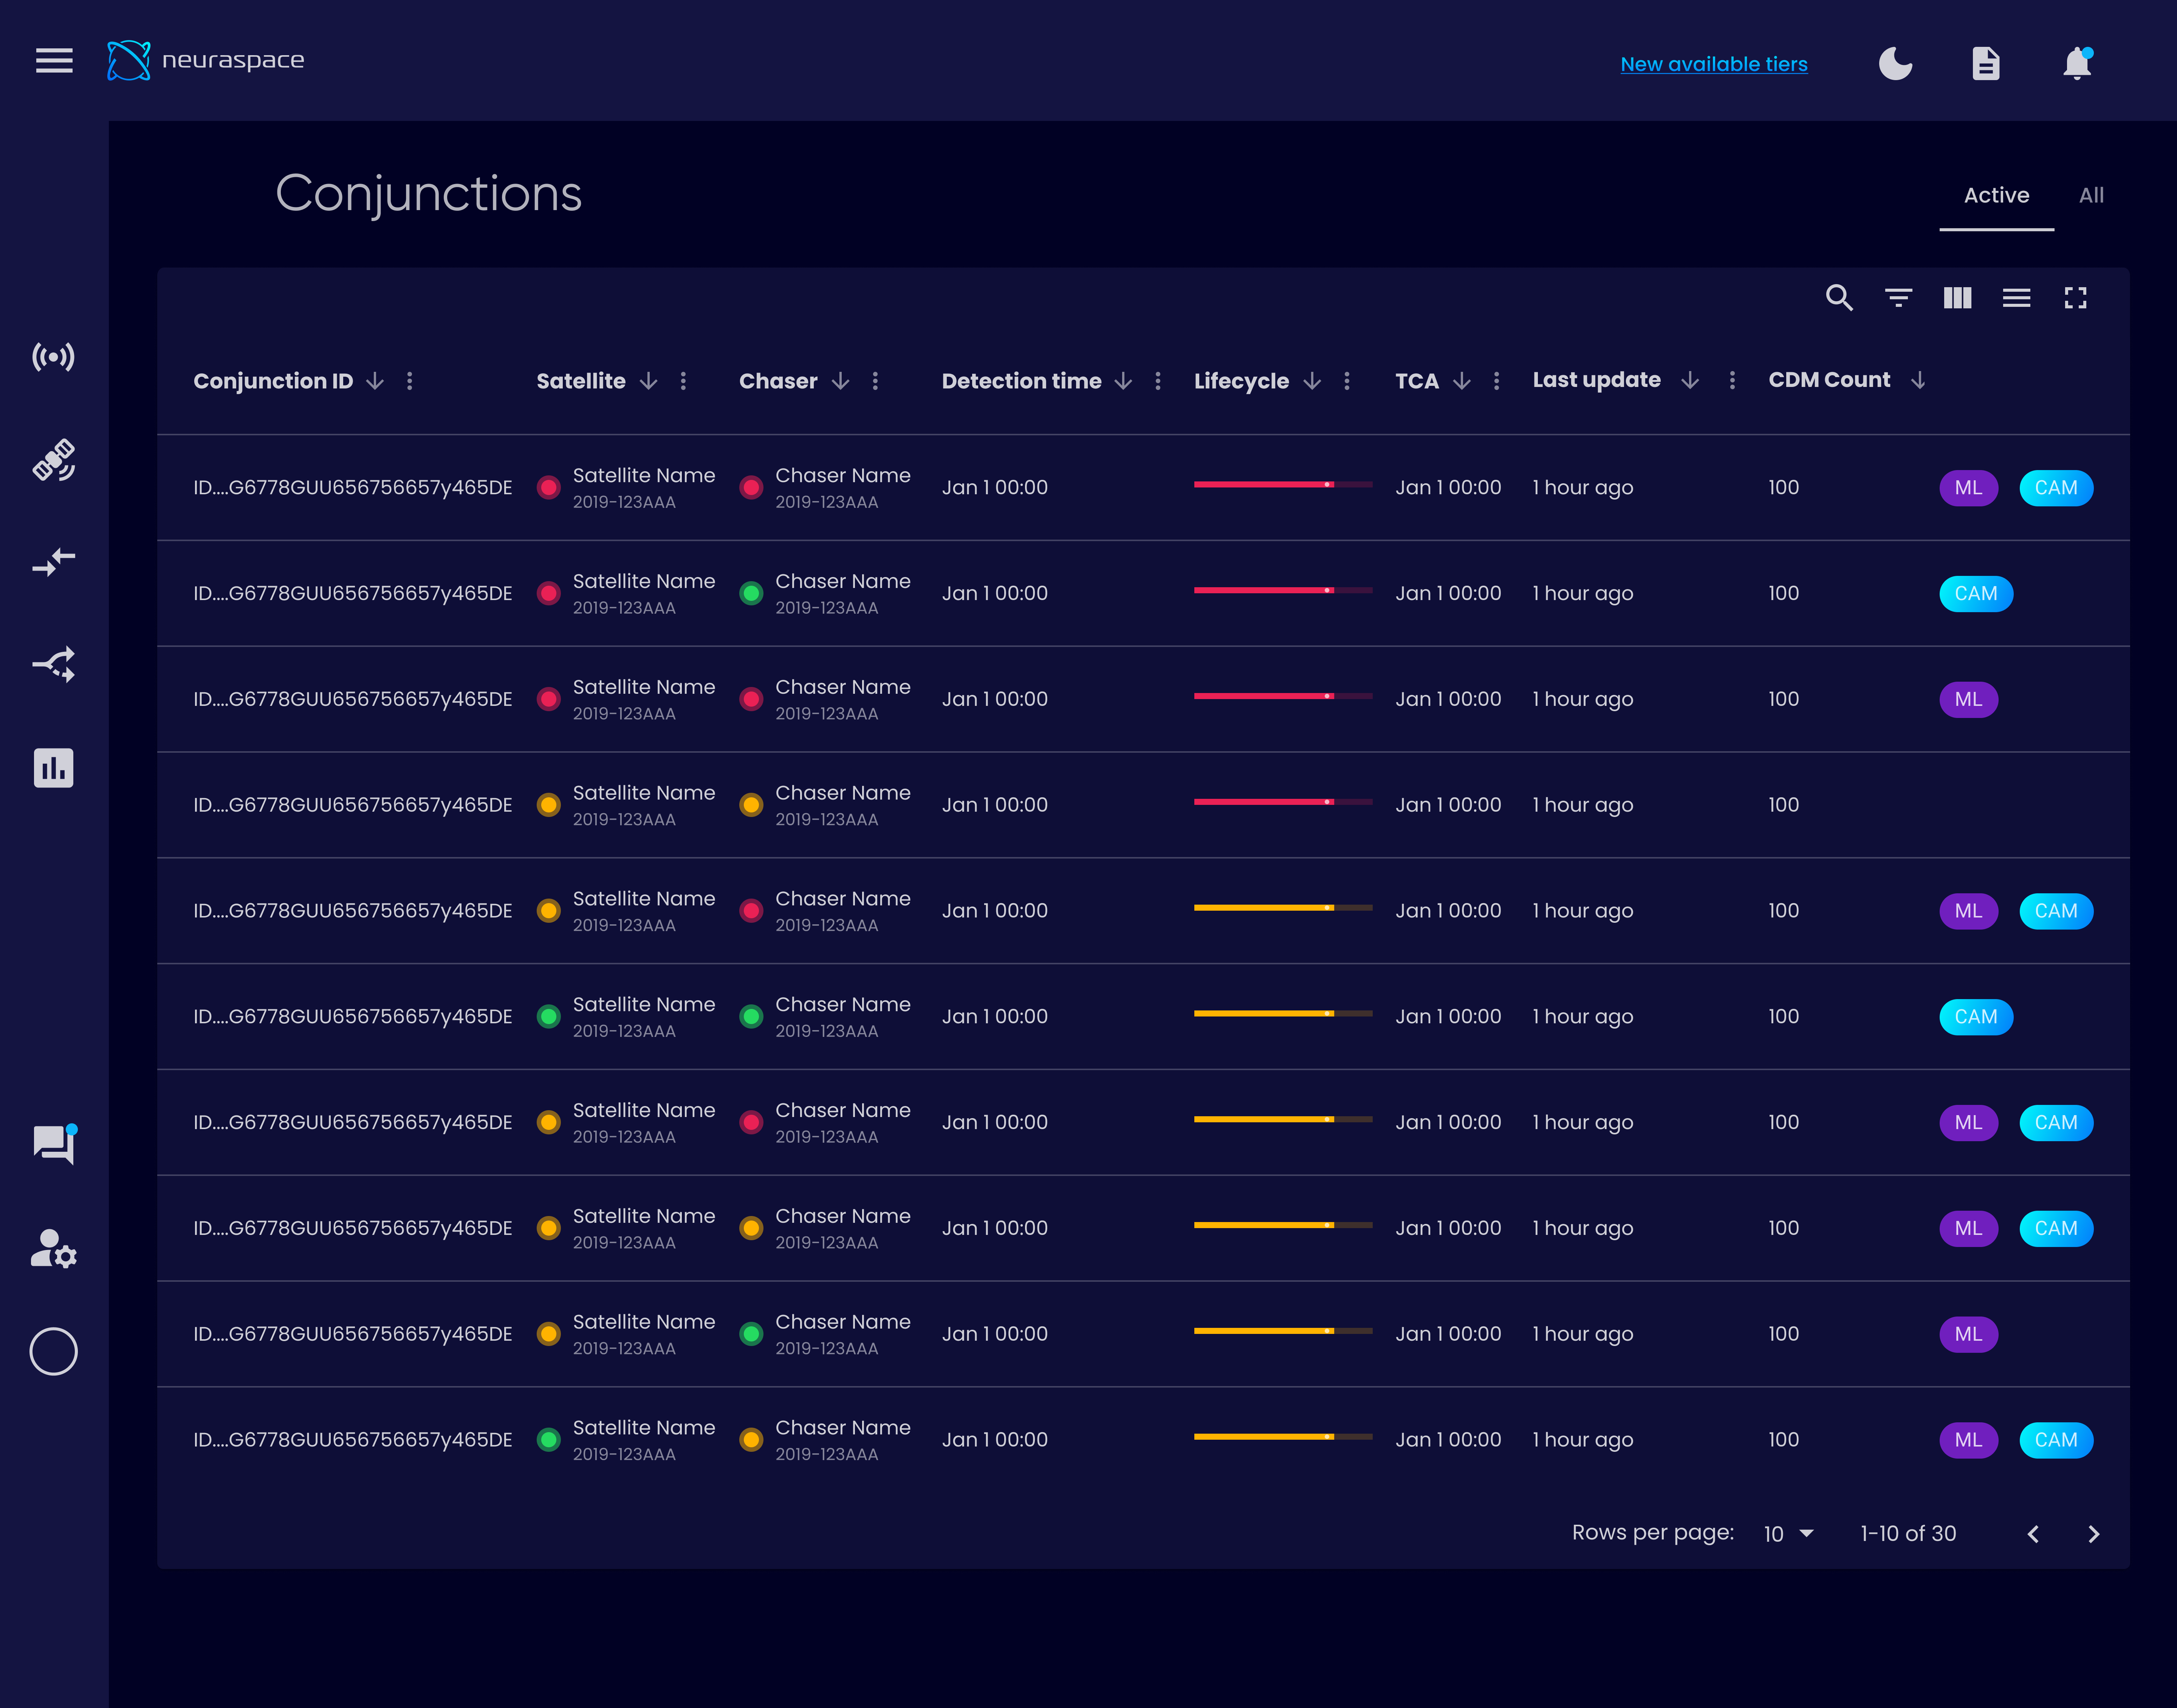2177x1708 pixels.
Task: Click the neuraspace logo
Action: pyautogui.click(x=206, y=60)
